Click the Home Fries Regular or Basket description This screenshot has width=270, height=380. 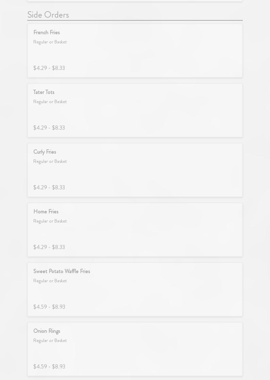pyautogui.click(x=50, y=221)
